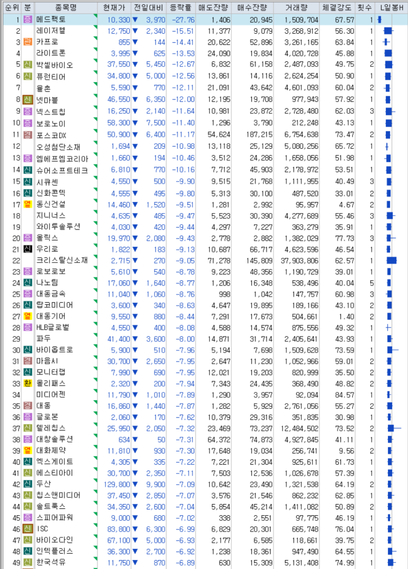Click the 84.57 strength value for 미디어젠
This screenshot has height=569, width=408.
point(345,395)
